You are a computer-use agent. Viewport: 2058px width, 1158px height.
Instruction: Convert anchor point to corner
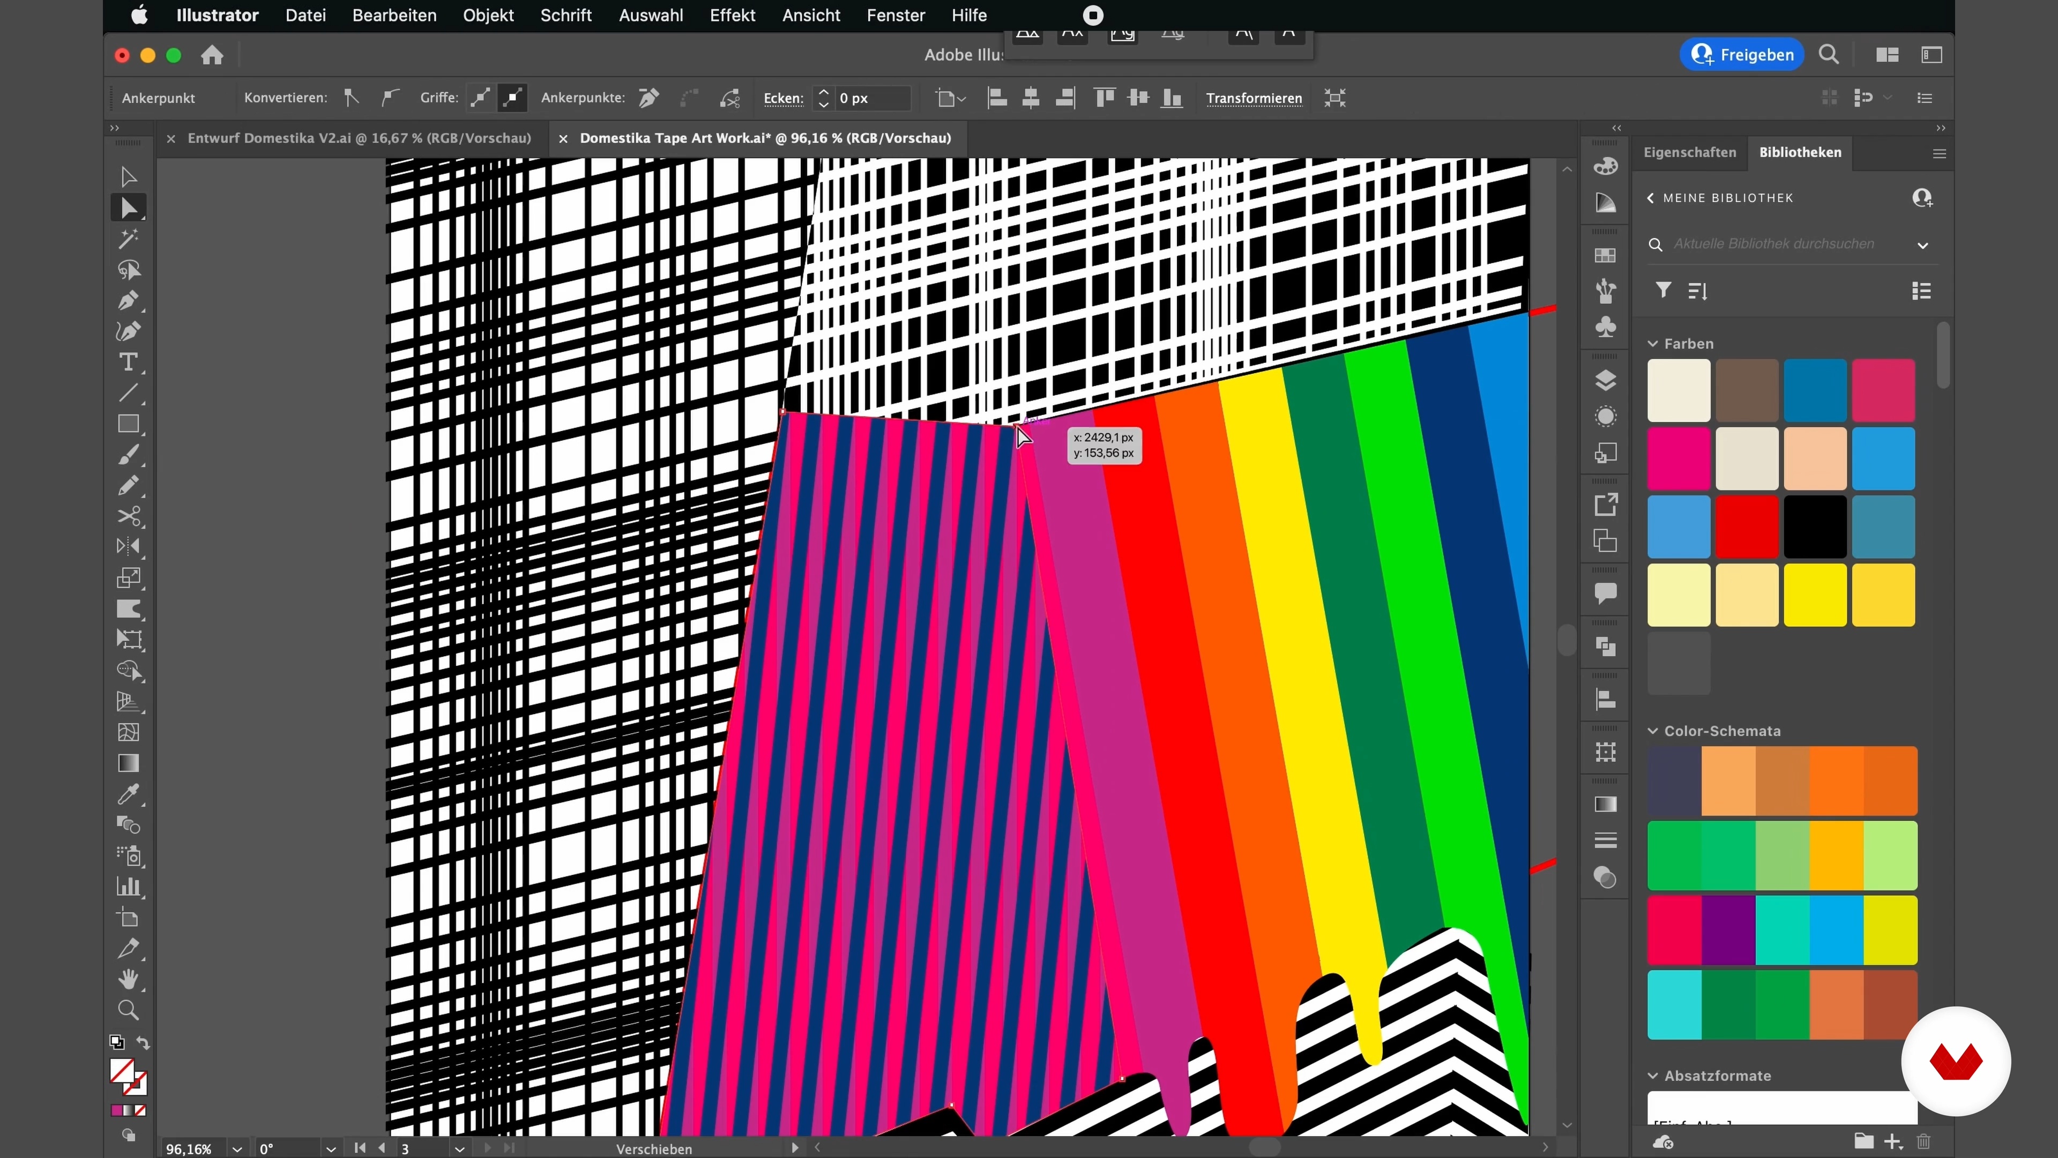pyautogui.click(x=352, y=98)
